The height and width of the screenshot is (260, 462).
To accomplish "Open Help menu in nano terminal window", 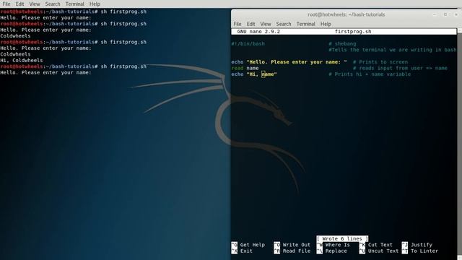I will 326,24.
